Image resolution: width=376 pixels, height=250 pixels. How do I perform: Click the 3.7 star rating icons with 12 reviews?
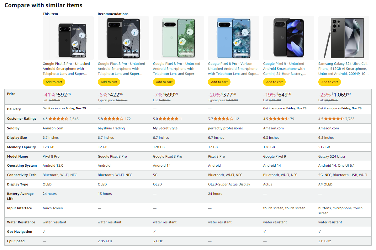(224, 118)
